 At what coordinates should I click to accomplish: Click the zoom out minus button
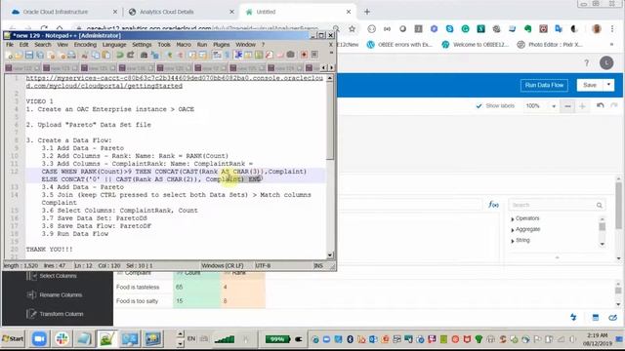pos(567,106)
